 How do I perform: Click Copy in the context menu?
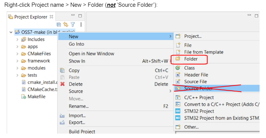tap(74, 70)
